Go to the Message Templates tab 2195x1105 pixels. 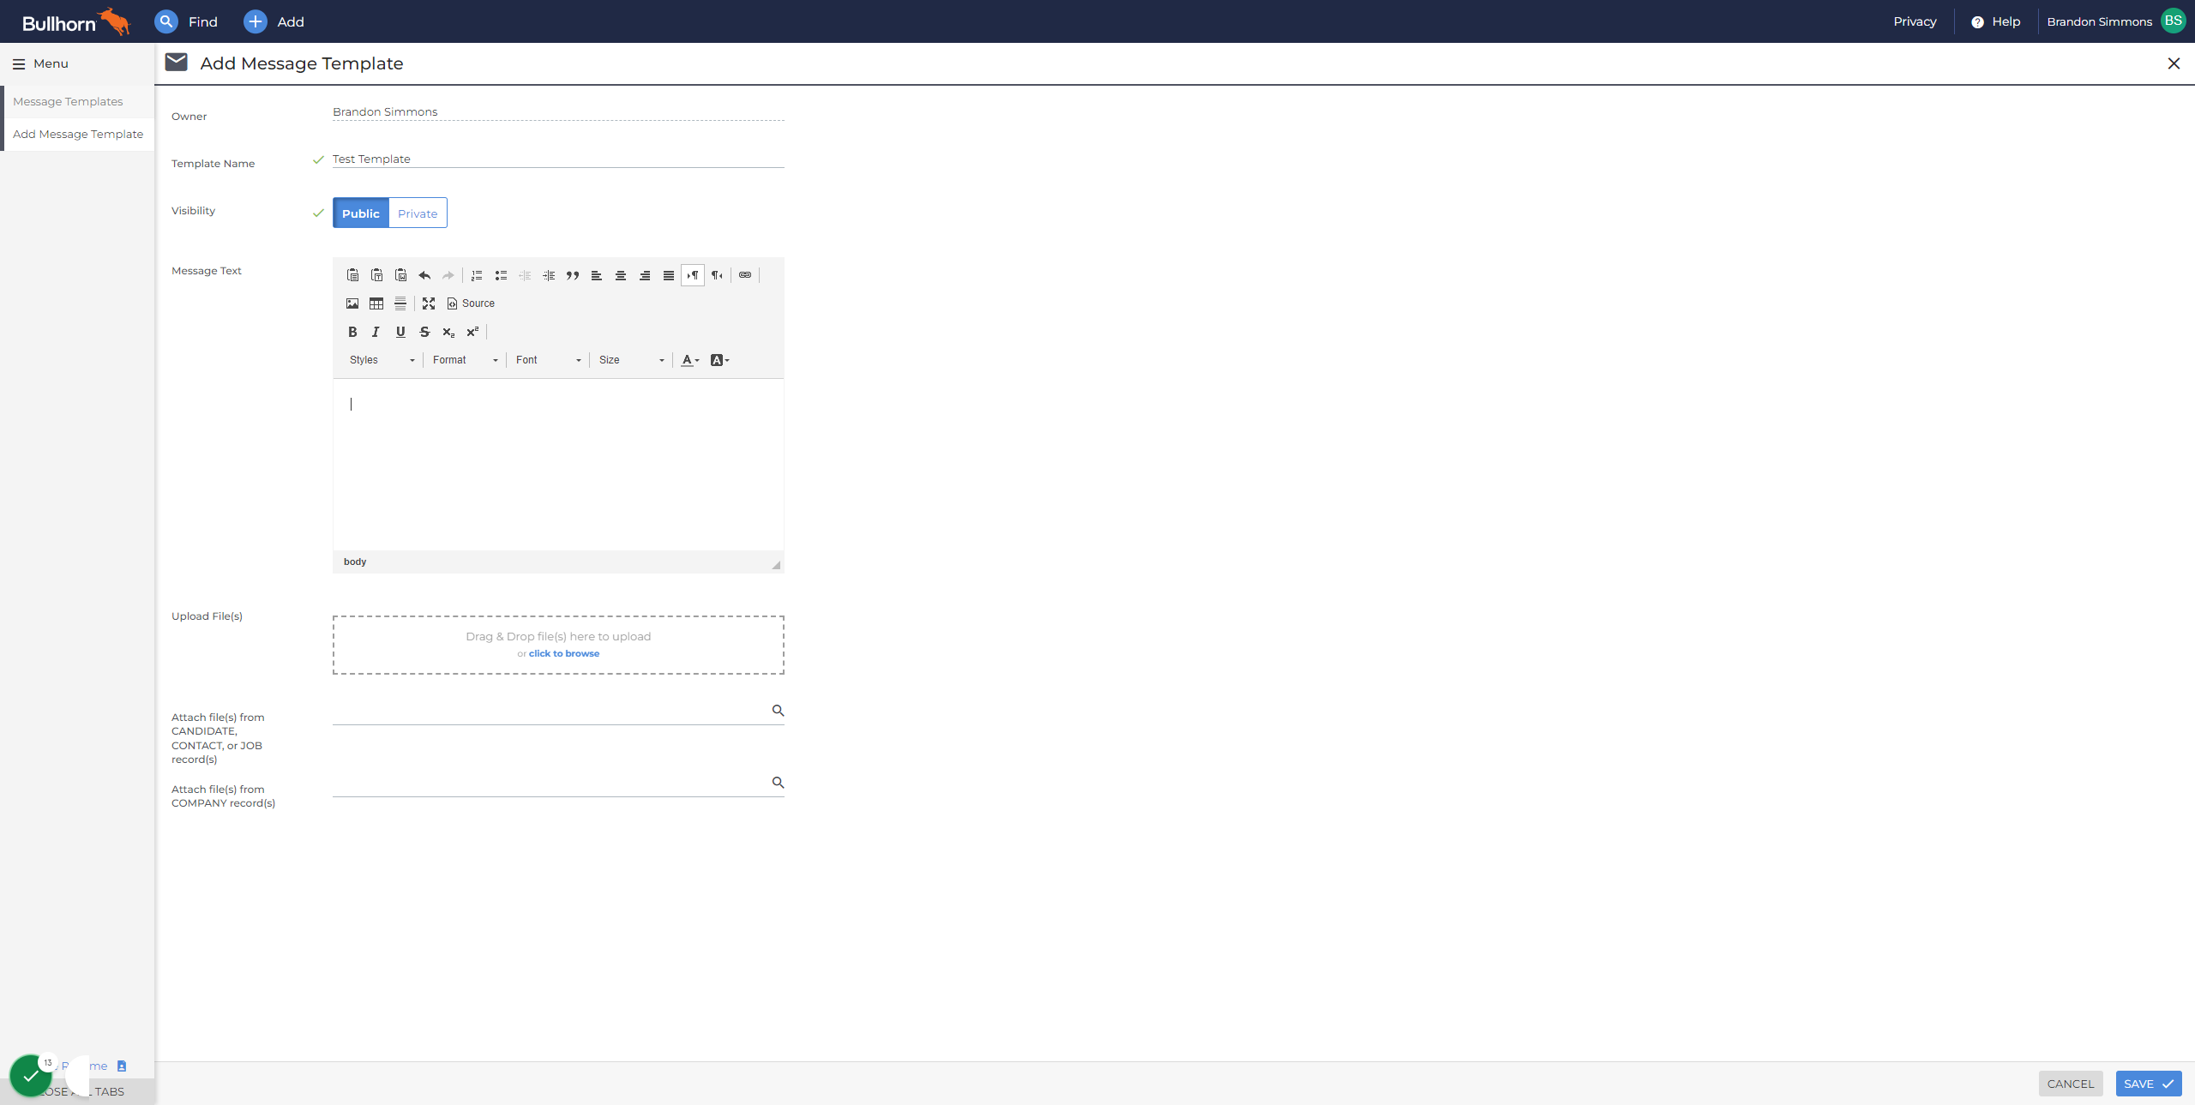pos(68,101)
